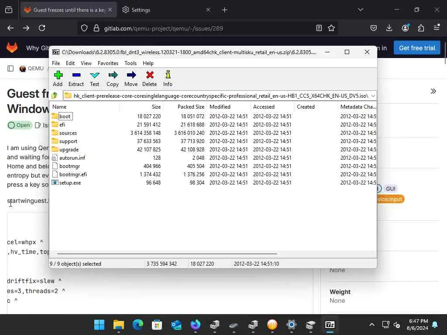Open File Explorer from the taskbar

[x=119, y=325]
